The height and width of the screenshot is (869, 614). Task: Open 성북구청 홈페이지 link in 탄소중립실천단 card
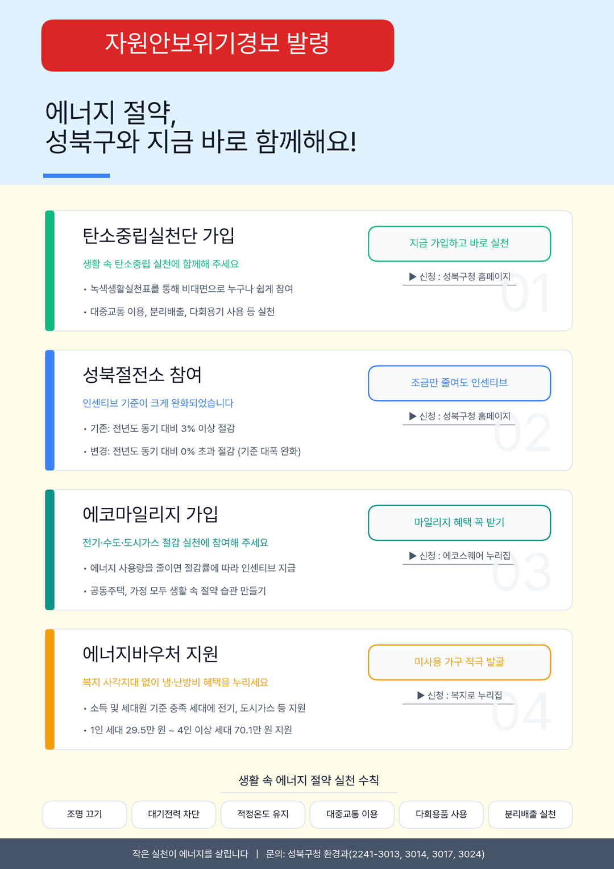459,277
